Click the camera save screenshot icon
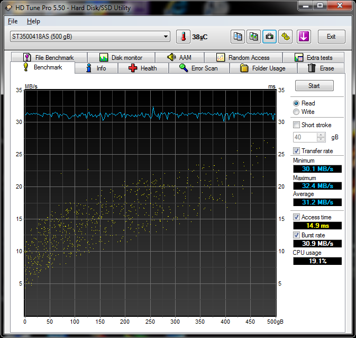The image size is (356, 338). coord(270,37)
